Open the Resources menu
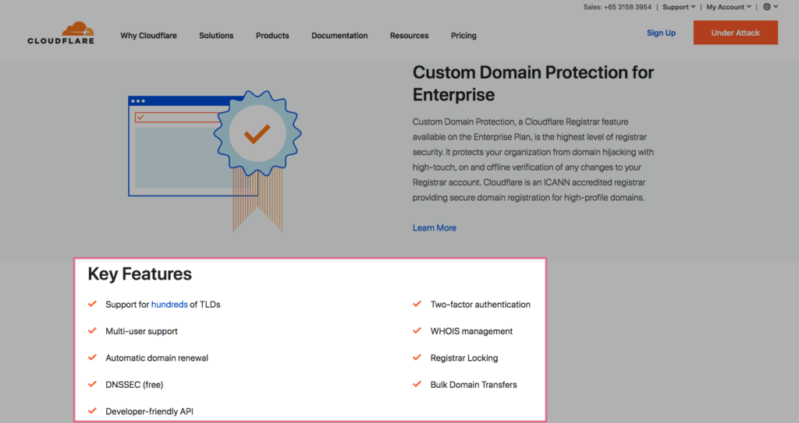Viewport: 799px width, 423px height. click(409, 36)
